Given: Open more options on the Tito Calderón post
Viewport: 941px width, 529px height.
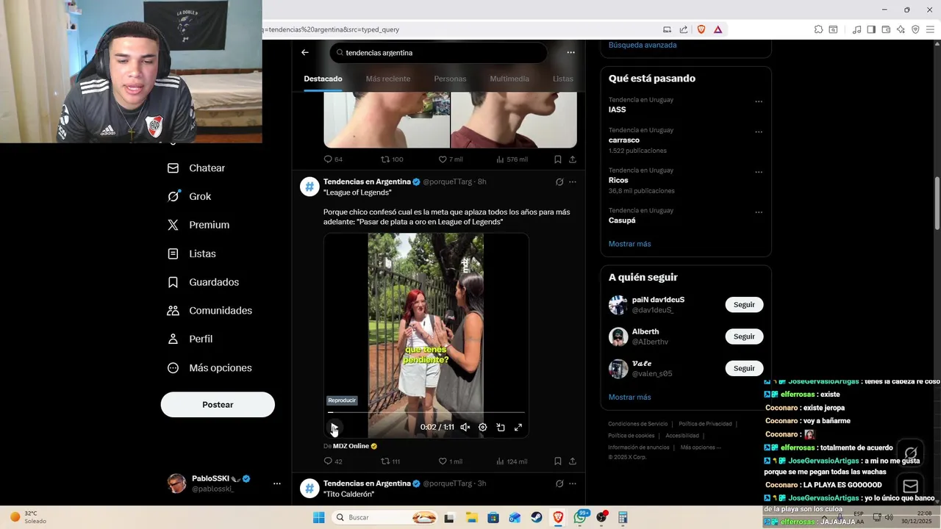Looking at the screenshot, I should point(573,483).
